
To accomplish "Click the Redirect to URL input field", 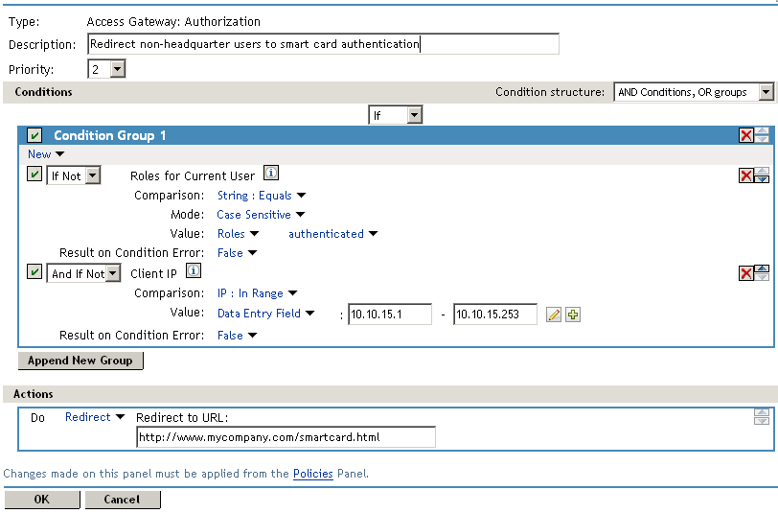I will 286,437.
